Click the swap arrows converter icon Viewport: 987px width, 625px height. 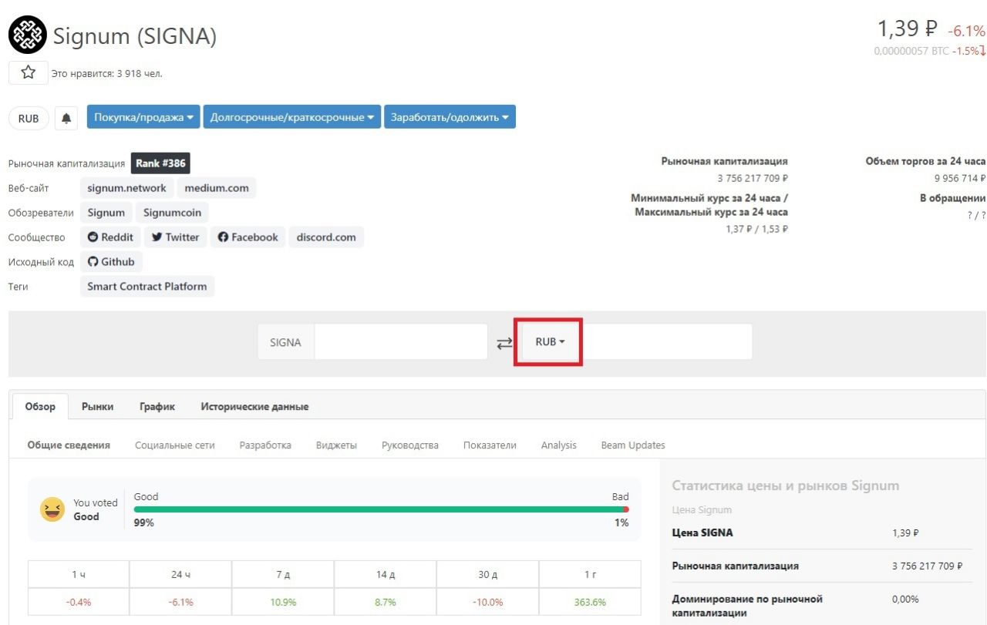coord(504,343)
